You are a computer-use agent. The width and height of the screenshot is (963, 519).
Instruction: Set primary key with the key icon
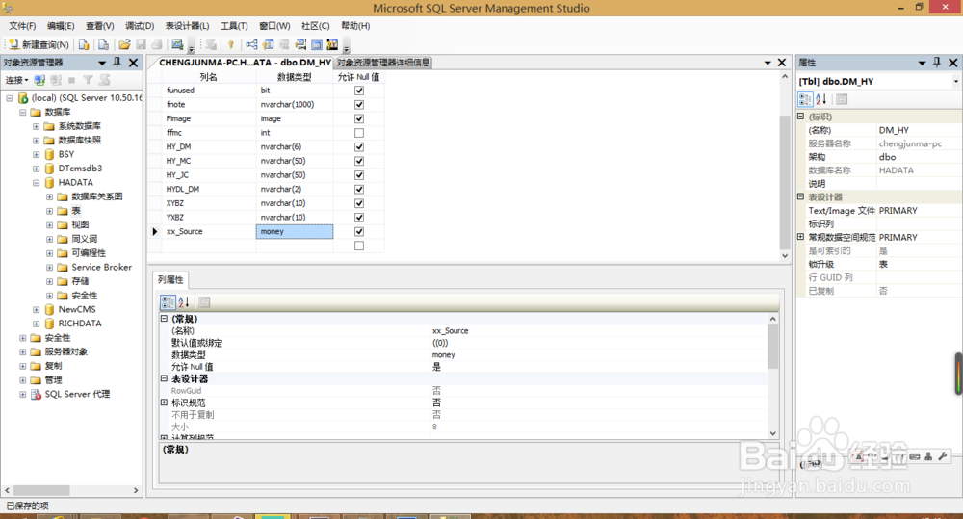(x=231, y=44)
